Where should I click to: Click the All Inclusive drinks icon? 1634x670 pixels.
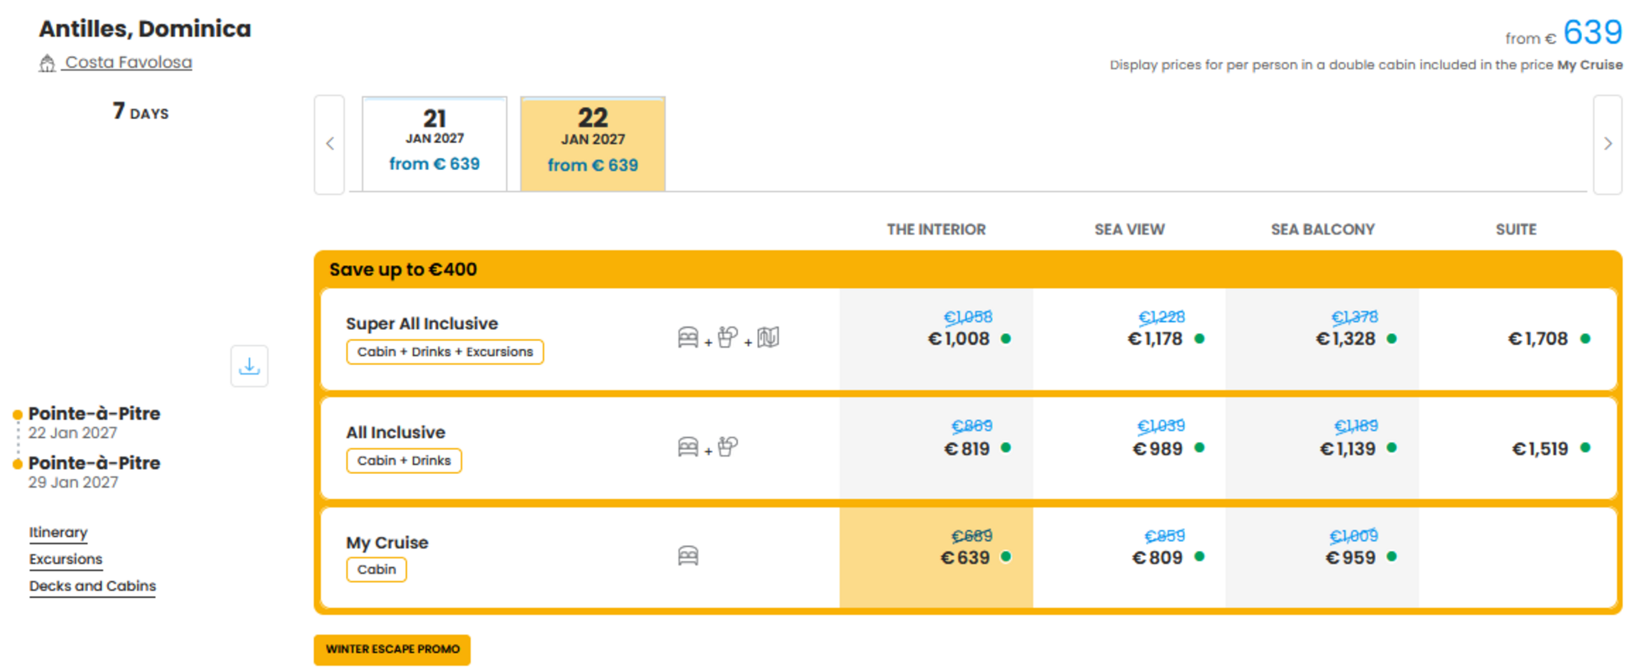pos(728,446)
